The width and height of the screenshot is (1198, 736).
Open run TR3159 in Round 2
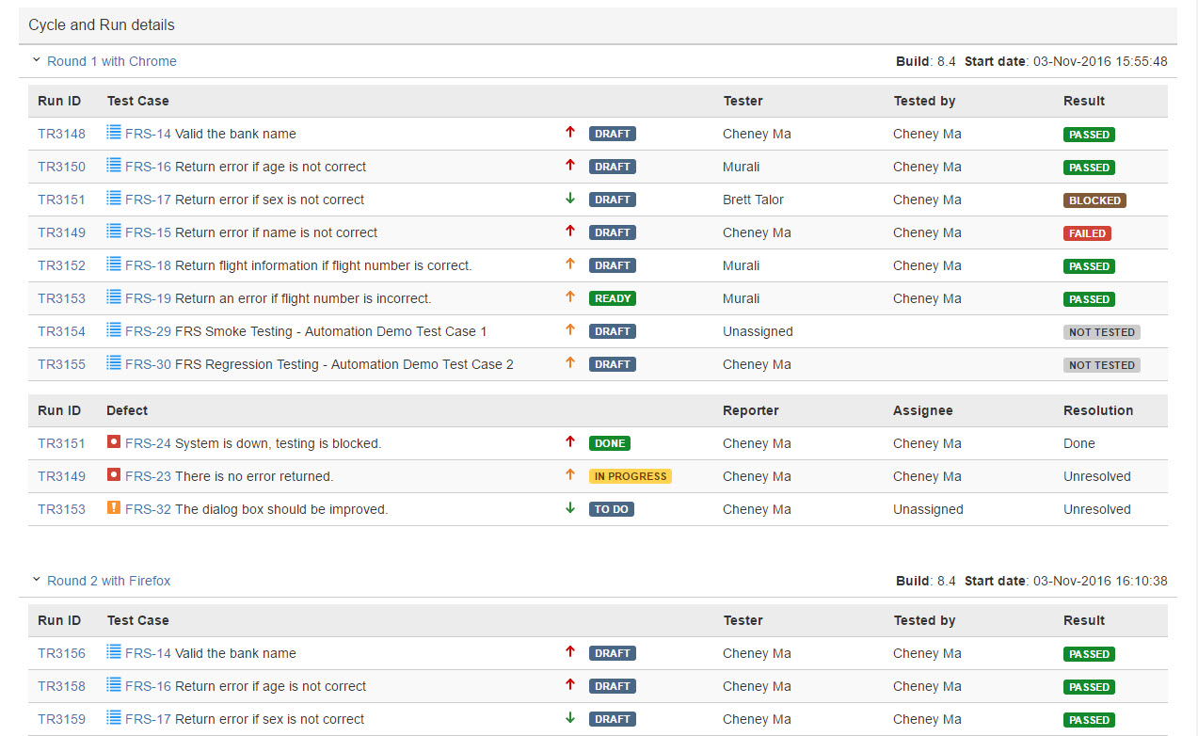tap(61, 719)
